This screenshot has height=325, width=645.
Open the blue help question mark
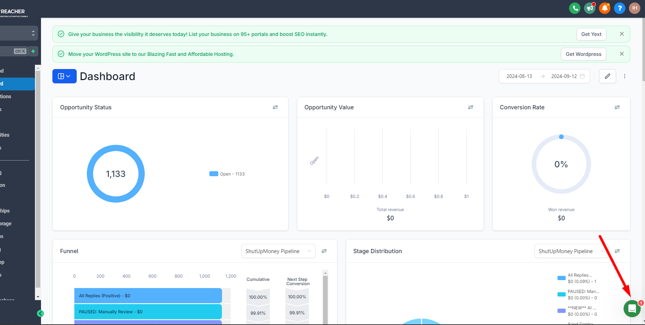[x=620, y=8]
